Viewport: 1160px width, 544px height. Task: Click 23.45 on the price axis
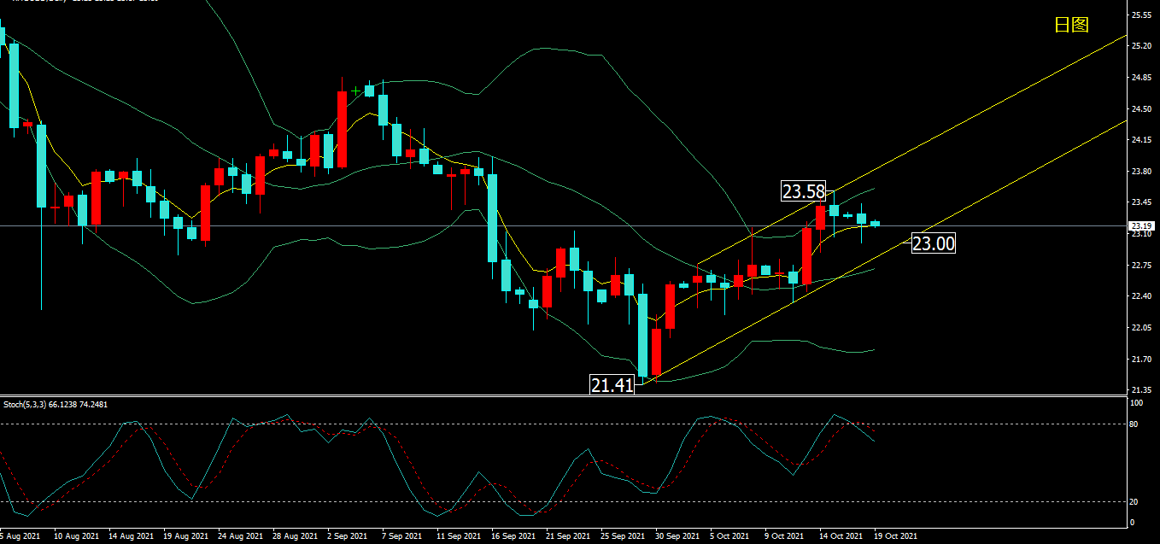pyautogui.click(x=1140, y=202)
